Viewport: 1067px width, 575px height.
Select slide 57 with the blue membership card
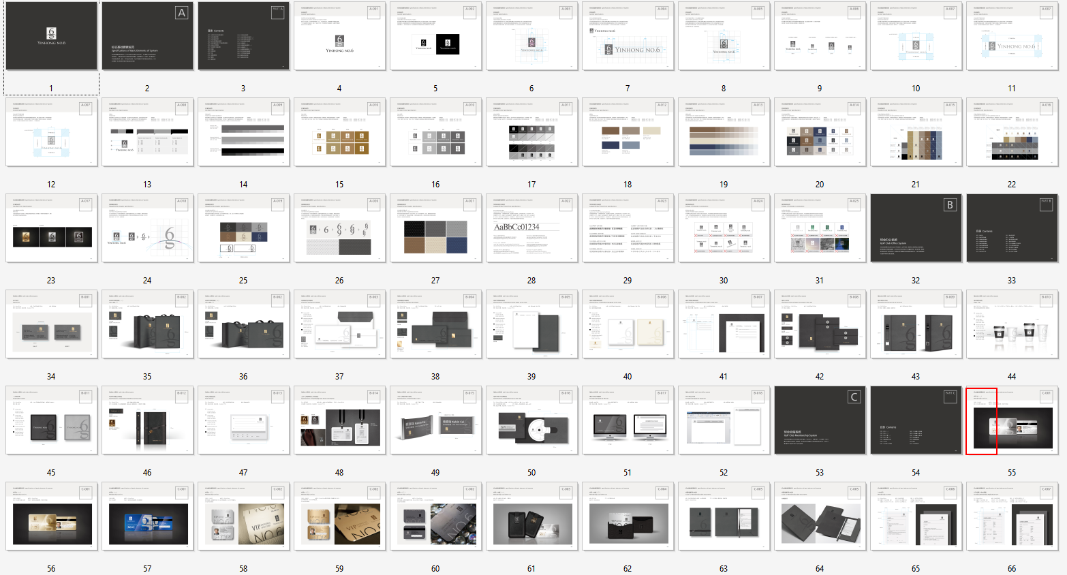(x=147, y=516)
